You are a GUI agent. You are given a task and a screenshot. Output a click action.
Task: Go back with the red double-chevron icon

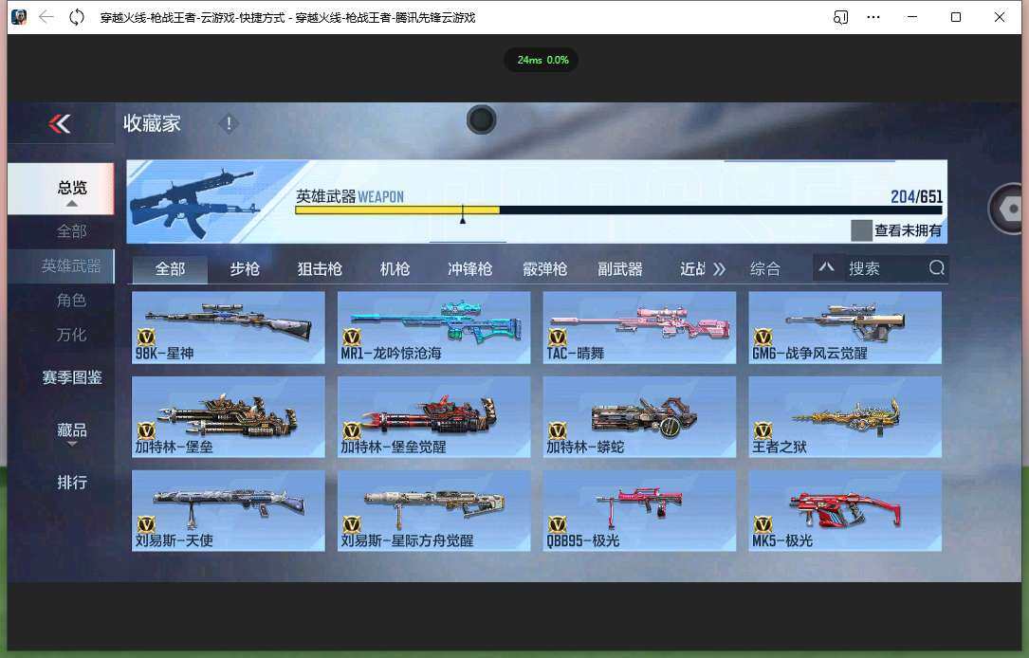point(59,123)
